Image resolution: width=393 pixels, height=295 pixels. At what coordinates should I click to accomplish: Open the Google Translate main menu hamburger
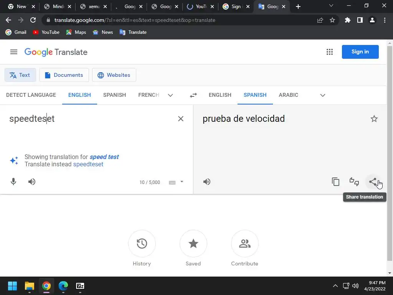point(14,52)
